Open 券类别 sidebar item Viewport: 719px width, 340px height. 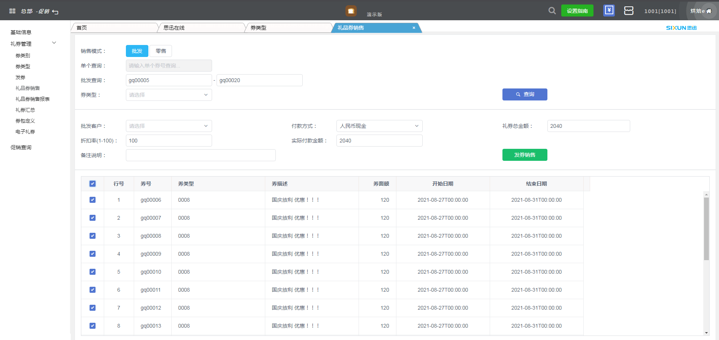tap(23, 55)
